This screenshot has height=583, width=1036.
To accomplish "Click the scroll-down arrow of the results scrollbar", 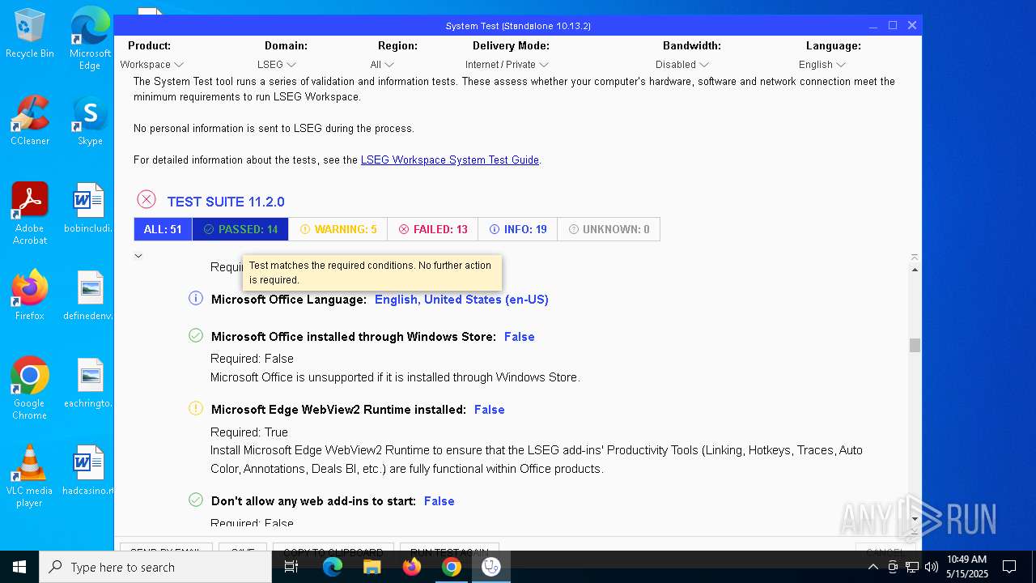I will pos(915,519).
